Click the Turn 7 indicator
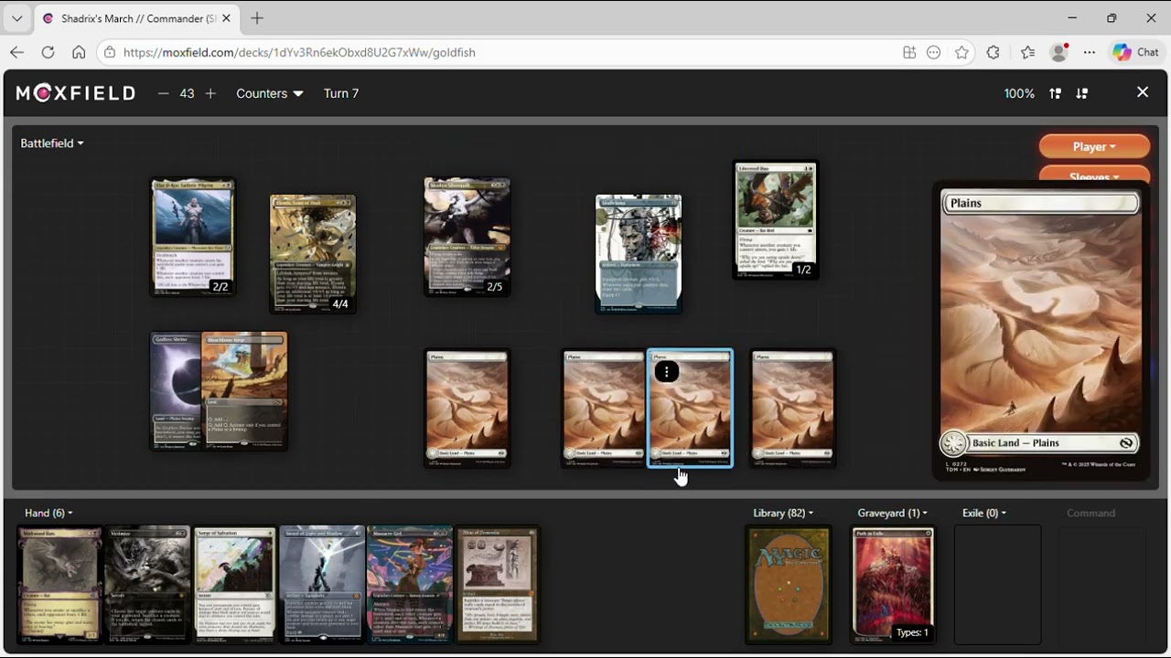Viewport: 1171px width, 658px height. (x=341, y=93)
